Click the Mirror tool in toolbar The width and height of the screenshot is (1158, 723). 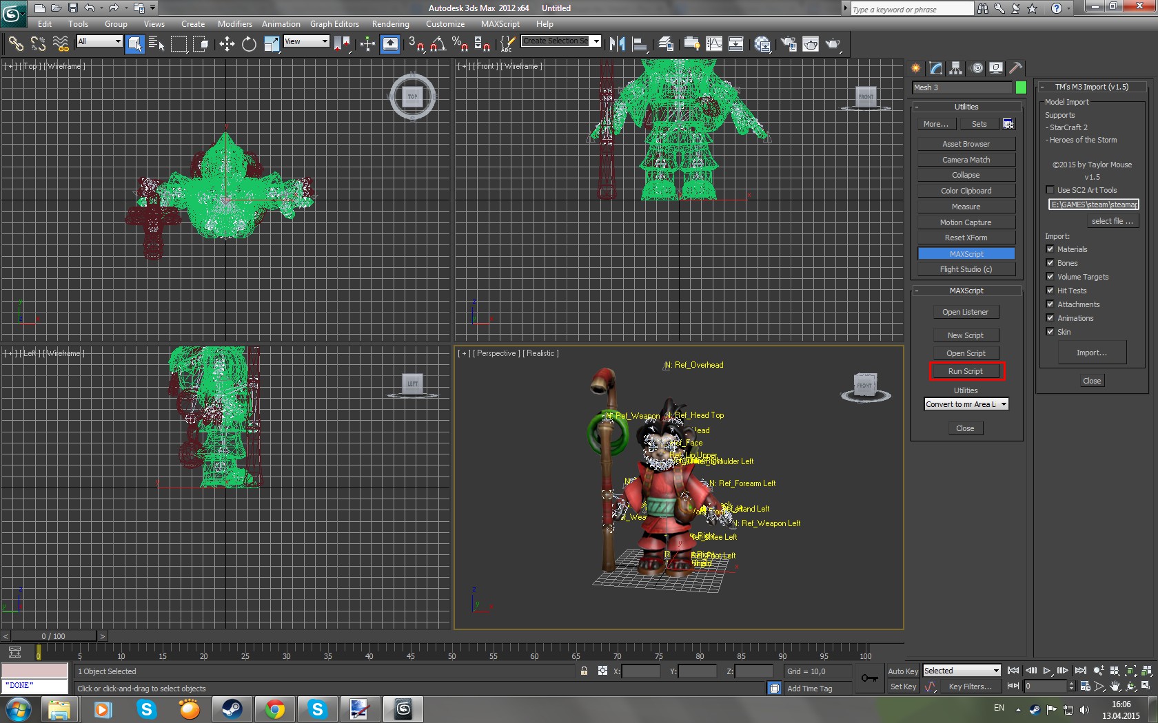(617, 45)
